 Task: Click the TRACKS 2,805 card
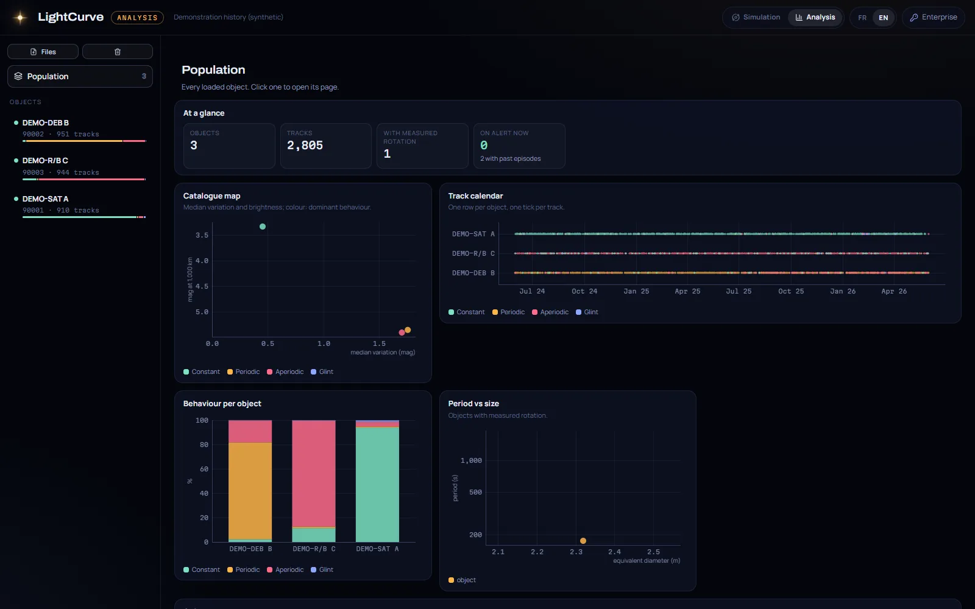click(326, 146)
